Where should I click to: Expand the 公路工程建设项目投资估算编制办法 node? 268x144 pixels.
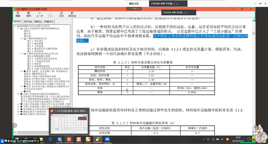click(x=18, y=94)
